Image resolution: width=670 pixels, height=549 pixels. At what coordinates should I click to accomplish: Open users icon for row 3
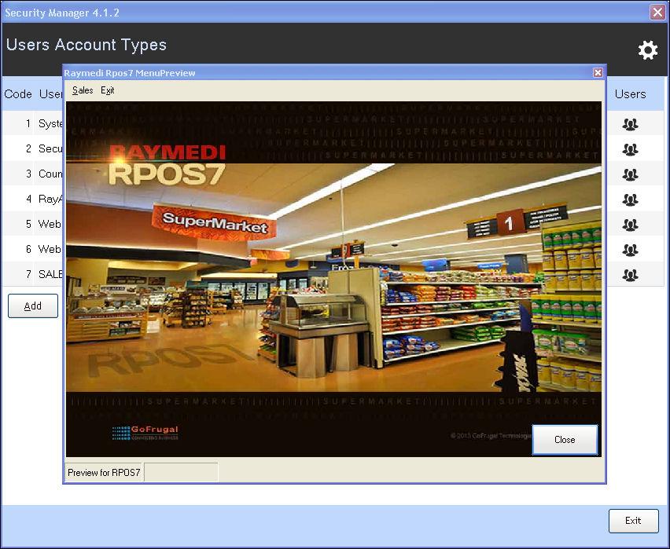tap(630, 174)
